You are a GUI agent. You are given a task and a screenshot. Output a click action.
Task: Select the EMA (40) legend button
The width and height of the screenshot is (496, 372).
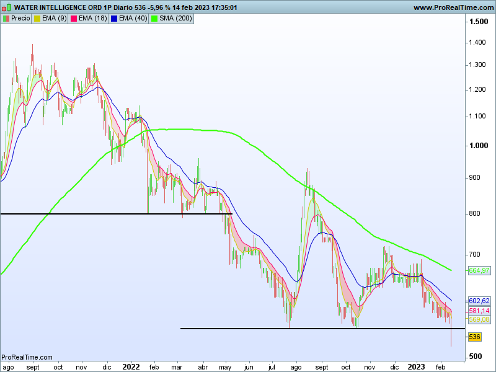coord(129,19)
